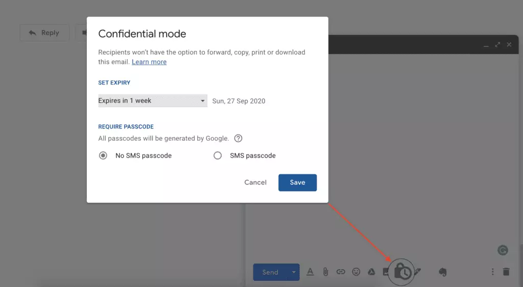Minimize the compose window
The width and height of the screenshot is (523, 287).
click(x=486, y=45)
